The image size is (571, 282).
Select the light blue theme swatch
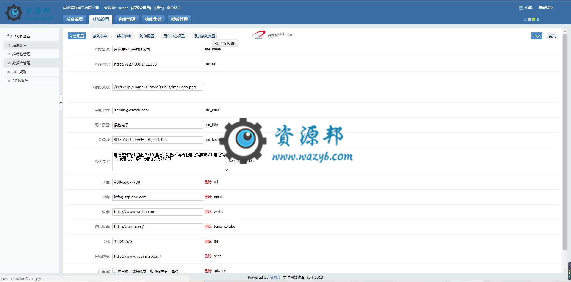click(x=538, y=20)
